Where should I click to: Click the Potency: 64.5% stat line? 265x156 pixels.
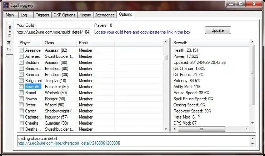(x=187, y=81)
